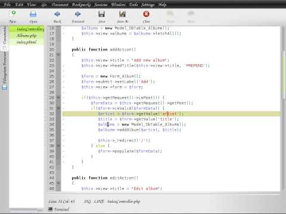This screenshot has width=286, height=214.
Task: Go Back using the blue arrow icon
Action: tap(57, 14)
